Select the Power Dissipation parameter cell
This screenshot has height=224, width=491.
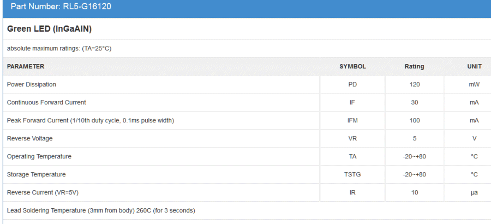click(x=32, y=85)
